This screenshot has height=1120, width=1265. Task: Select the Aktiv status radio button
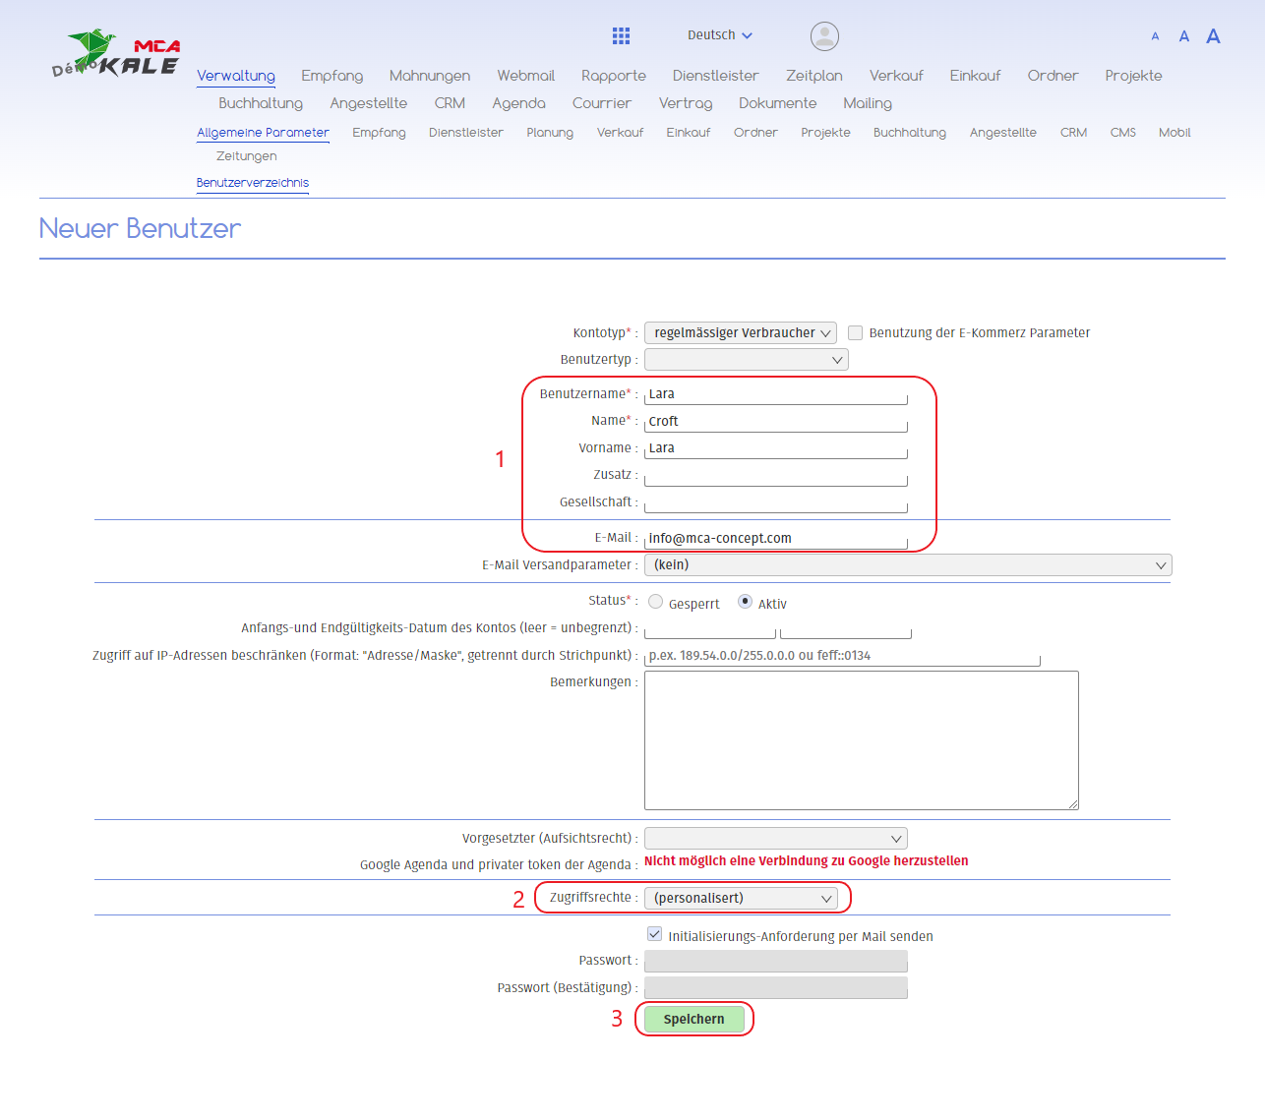click(x=745, y=602)
